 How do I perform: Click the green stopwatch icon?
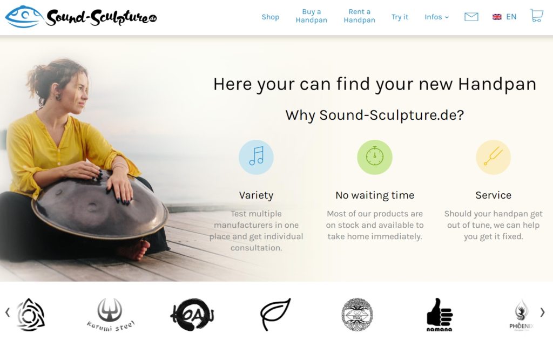point(375,157)
